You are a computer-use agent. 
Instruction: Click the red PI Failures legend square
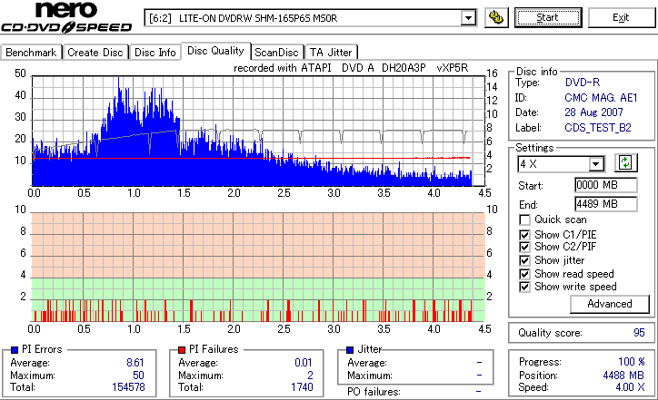[182, 350]
